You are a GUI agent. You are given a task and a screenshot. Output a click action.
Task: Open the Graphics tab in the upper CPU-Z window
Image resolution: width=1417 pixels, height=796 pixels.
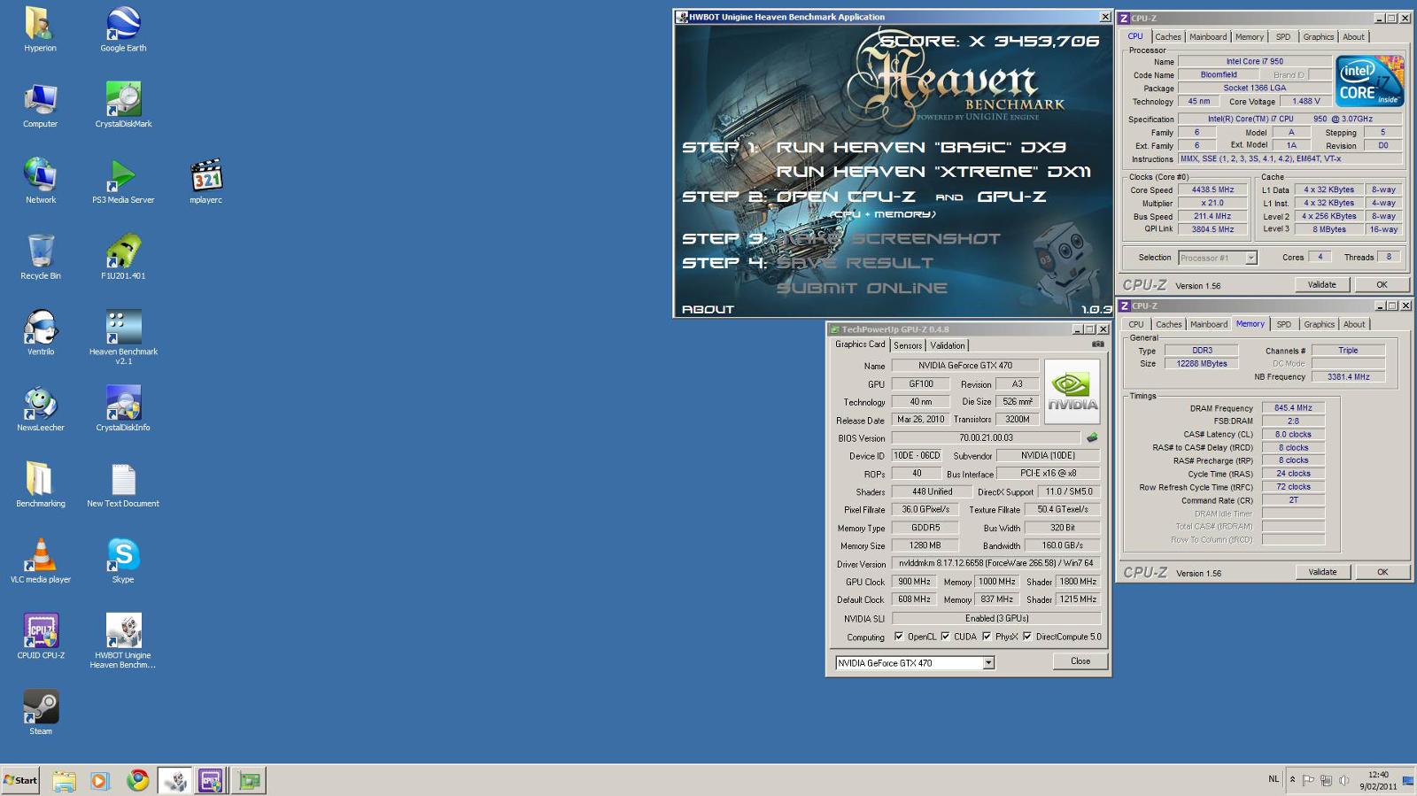1318,37
